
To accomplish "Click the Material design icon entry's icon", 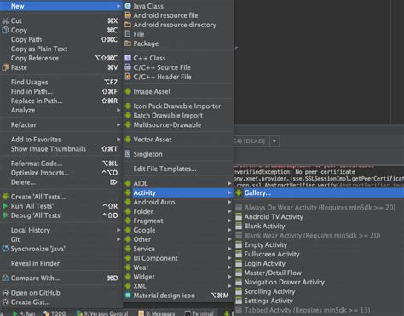I will [128, 296].
